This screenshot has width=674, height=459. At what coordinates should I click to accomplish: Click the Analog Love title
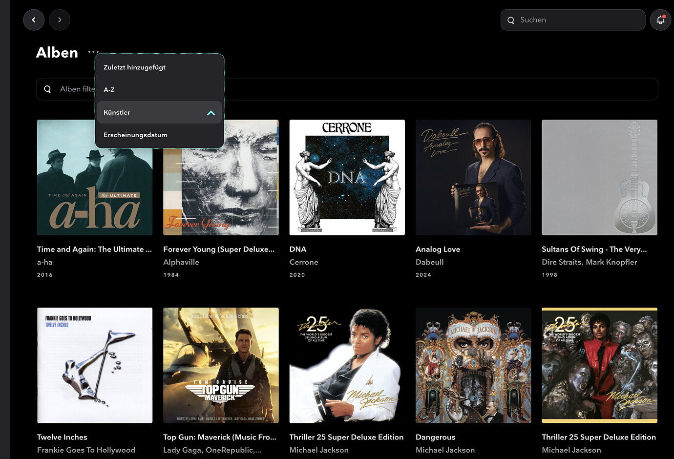click(x=438, y=250)
